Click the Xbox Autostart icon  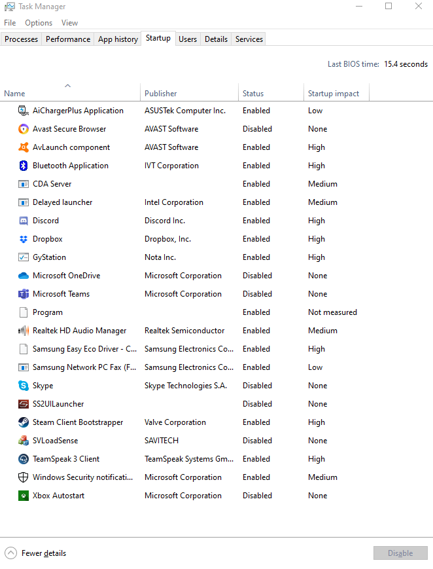pyautogui.click(x=23, y=495)
